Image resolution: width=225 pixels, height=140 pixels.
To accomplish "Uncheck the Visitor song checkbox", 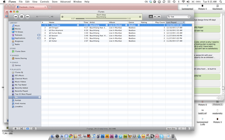I will [50, 41].
